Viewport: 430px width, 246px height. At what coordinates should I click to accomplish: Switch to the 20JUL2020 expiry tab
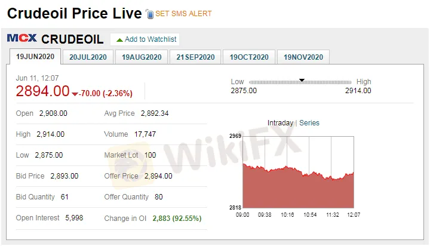pos(89,57)
